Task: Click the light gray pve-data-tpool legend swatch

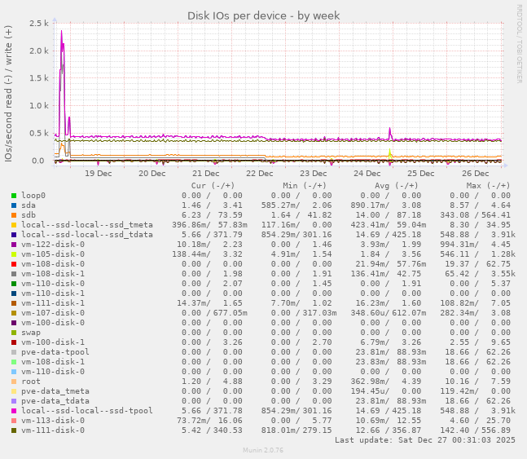Action: [x=14, y=352]
